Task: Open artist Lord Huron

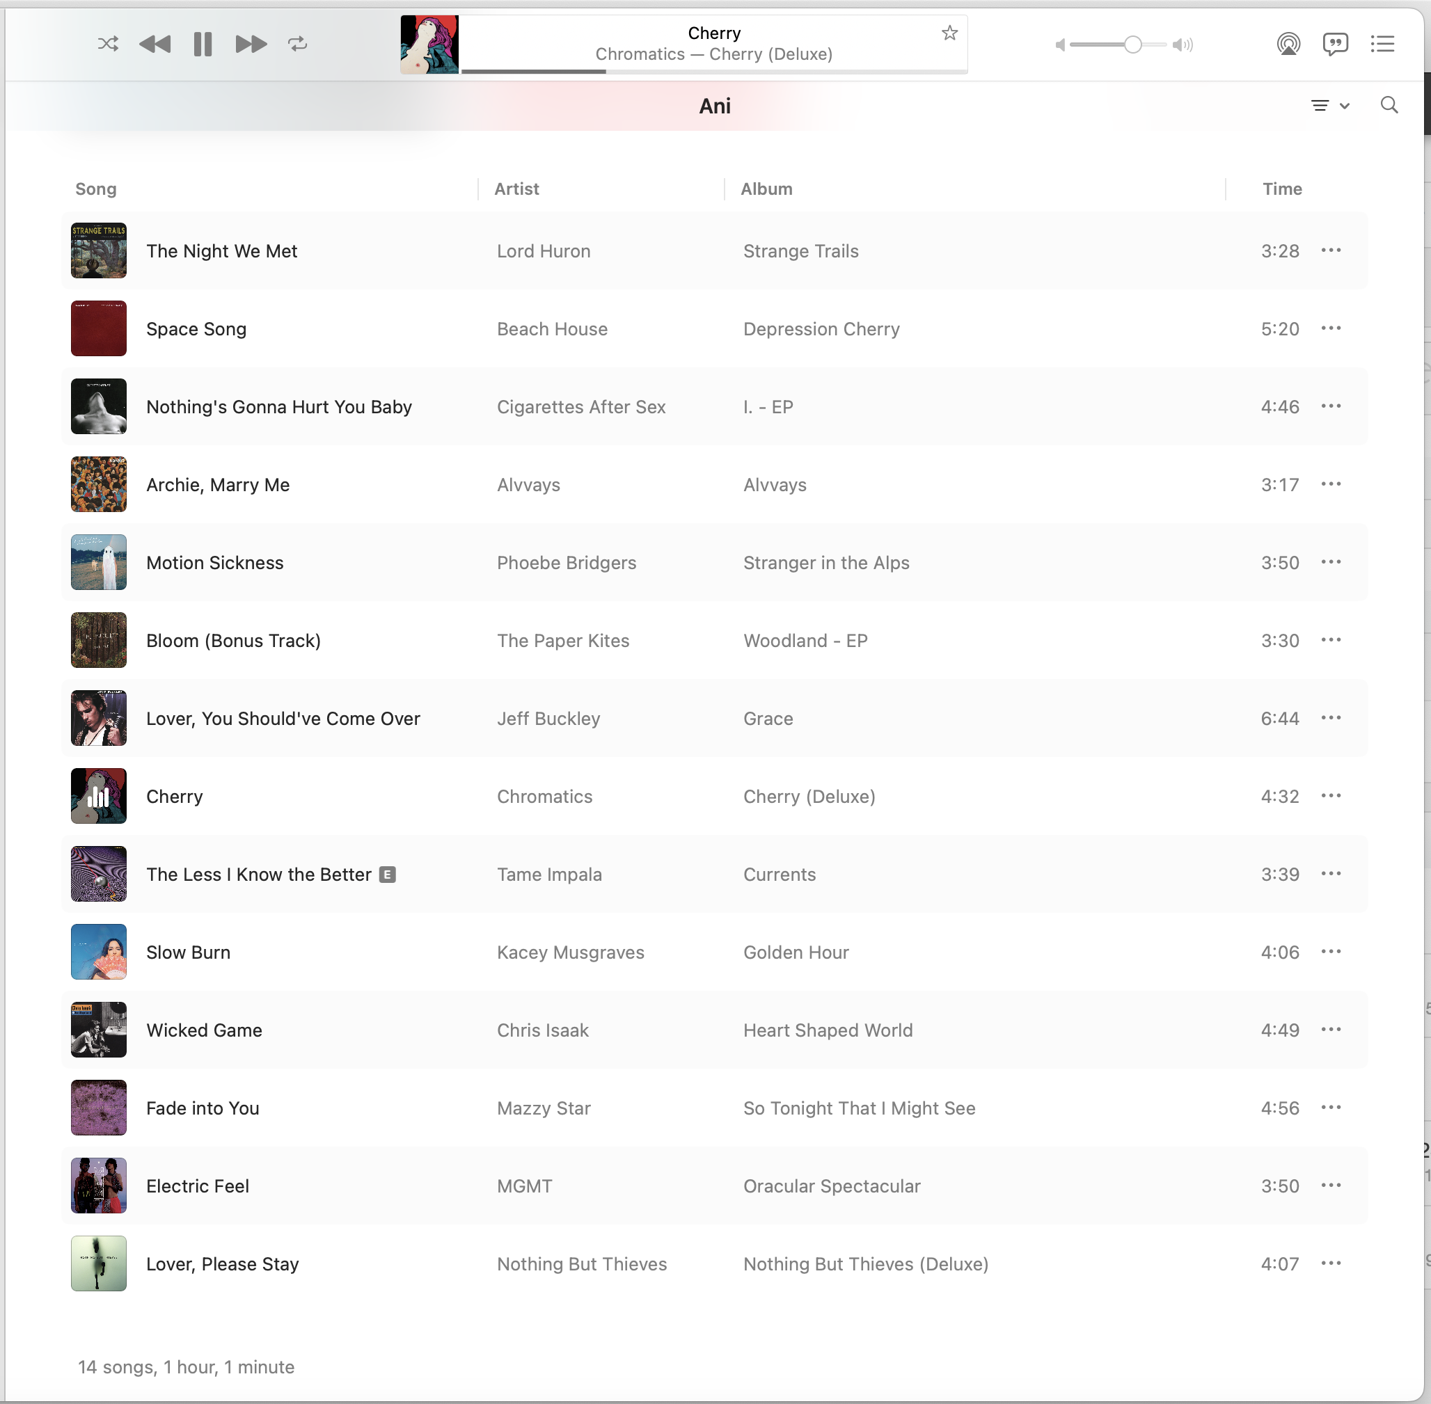Action: click(x=544, y=251)
